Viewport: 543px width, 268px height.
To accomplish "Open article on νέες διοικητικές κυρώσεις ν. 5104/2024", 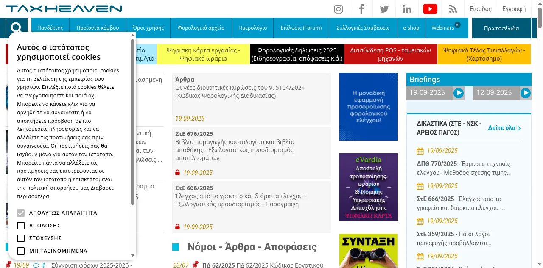I will click(x=252, y=99).
